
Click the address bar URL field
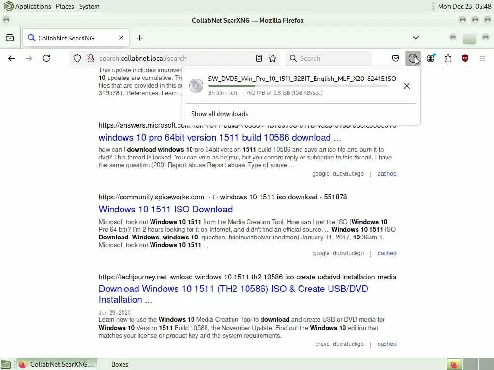pos(175,58)
